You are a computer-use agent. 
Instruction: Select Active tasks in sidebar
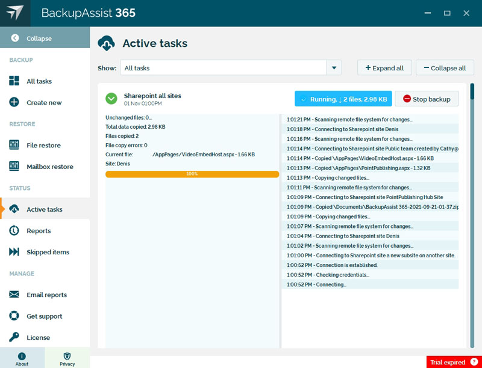coord(45,209)
